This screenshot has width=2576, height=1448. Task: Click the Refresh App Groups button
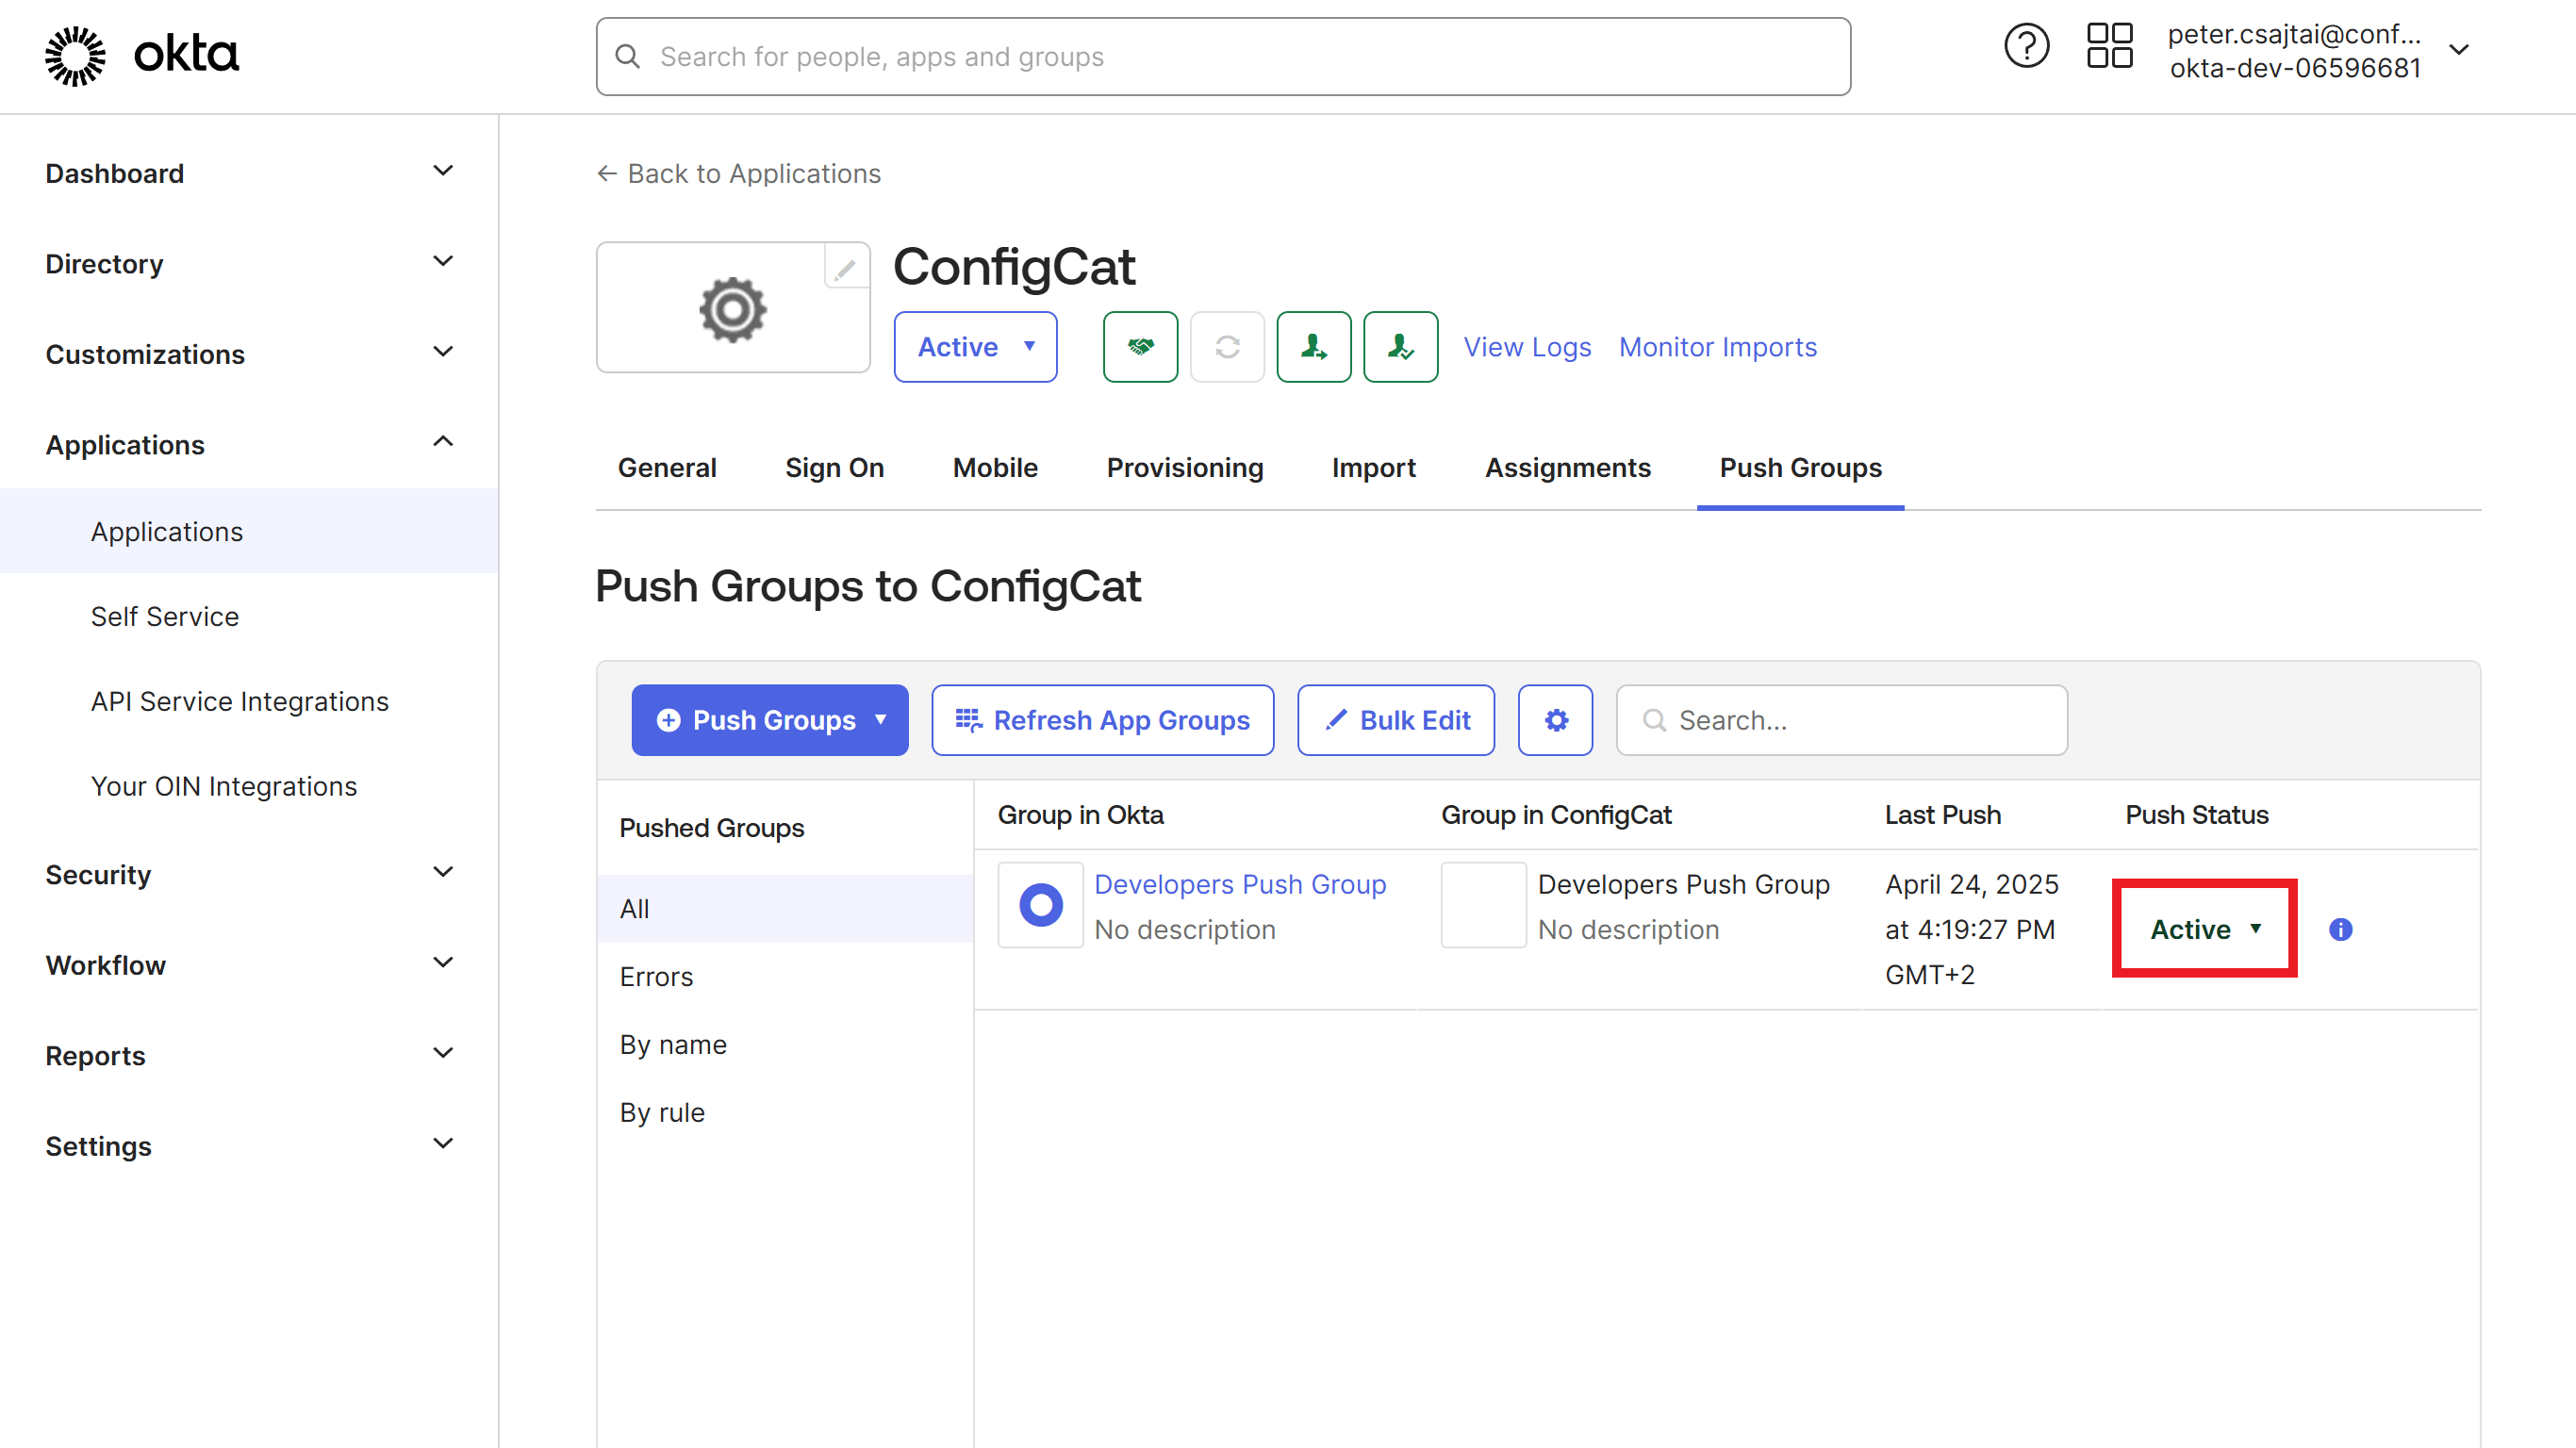(1102, 720)
